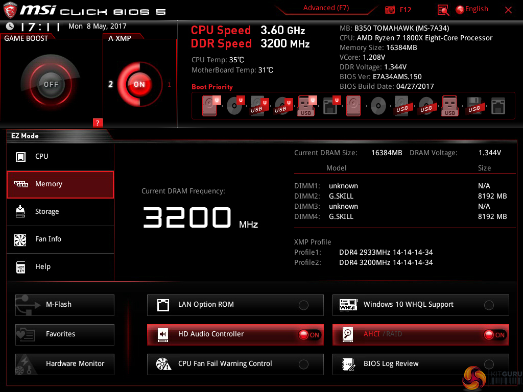This screenshot has height=392, width=523.
Task: Select the USB floppy boot device icon
Action: [x=474, y=106]
